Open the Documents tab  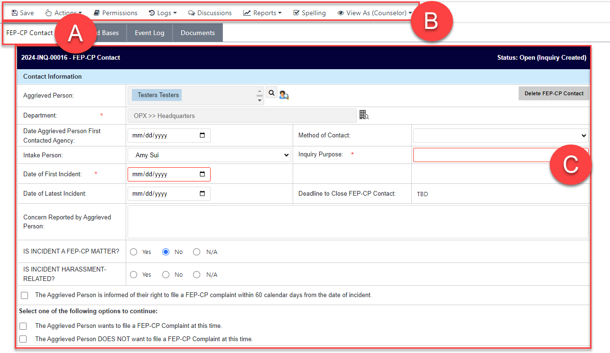tap(198, 33)
